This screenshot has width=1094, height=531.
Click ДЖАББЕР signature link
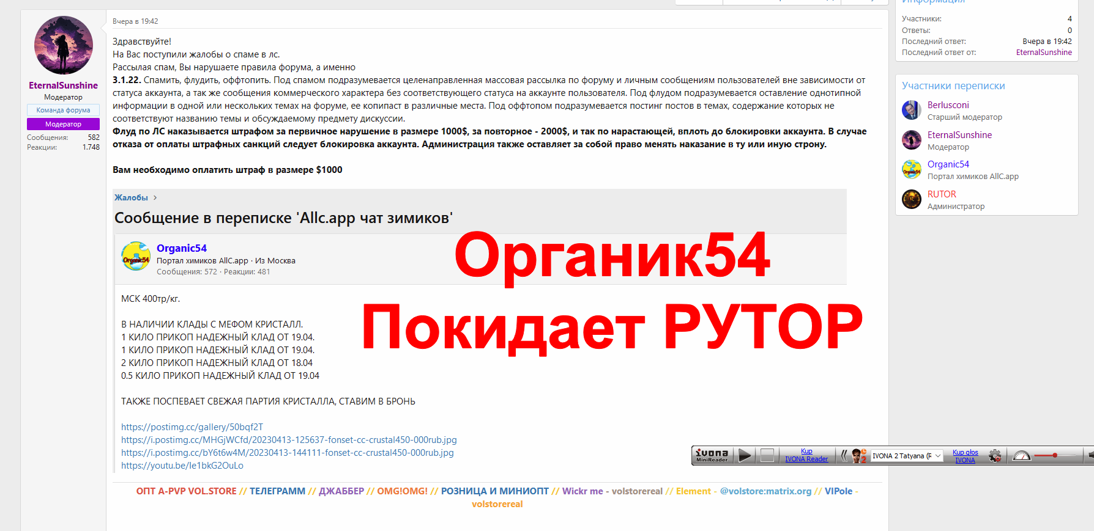pyautogui.click(x=341, y=491)
